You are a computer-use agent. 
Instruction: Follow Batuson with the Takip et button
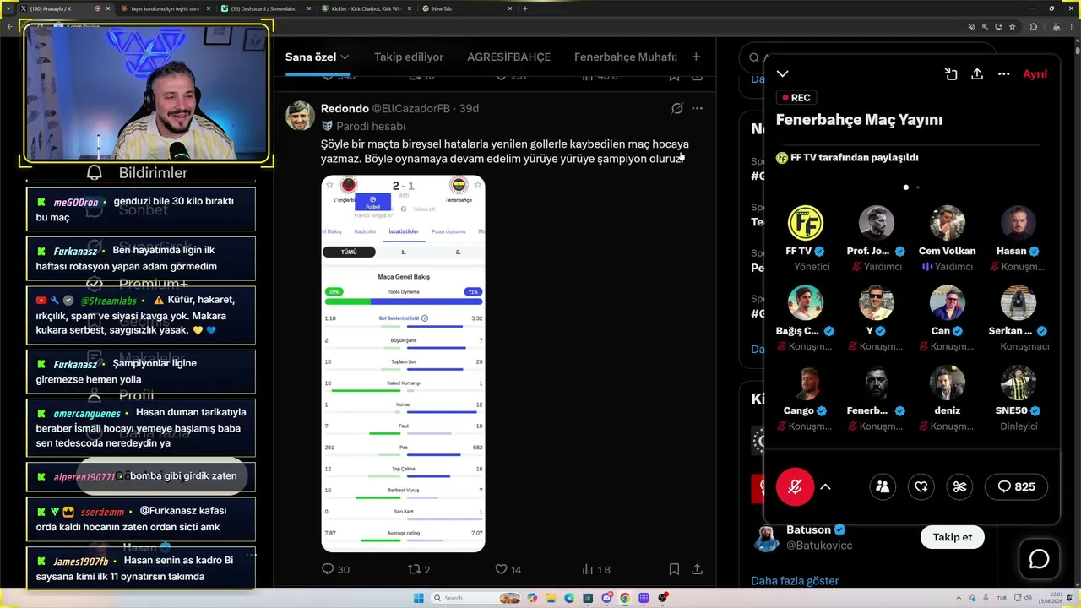(953, 537)
